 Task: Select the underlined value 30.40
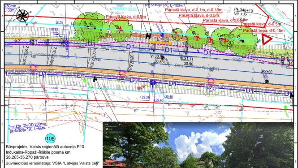pyautogui.click(x=169, y=97)
